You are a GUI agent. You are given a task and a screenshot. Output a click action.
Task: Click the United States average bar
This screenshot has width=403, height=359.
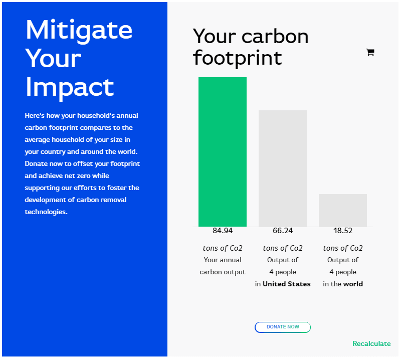tap(283, 168)
